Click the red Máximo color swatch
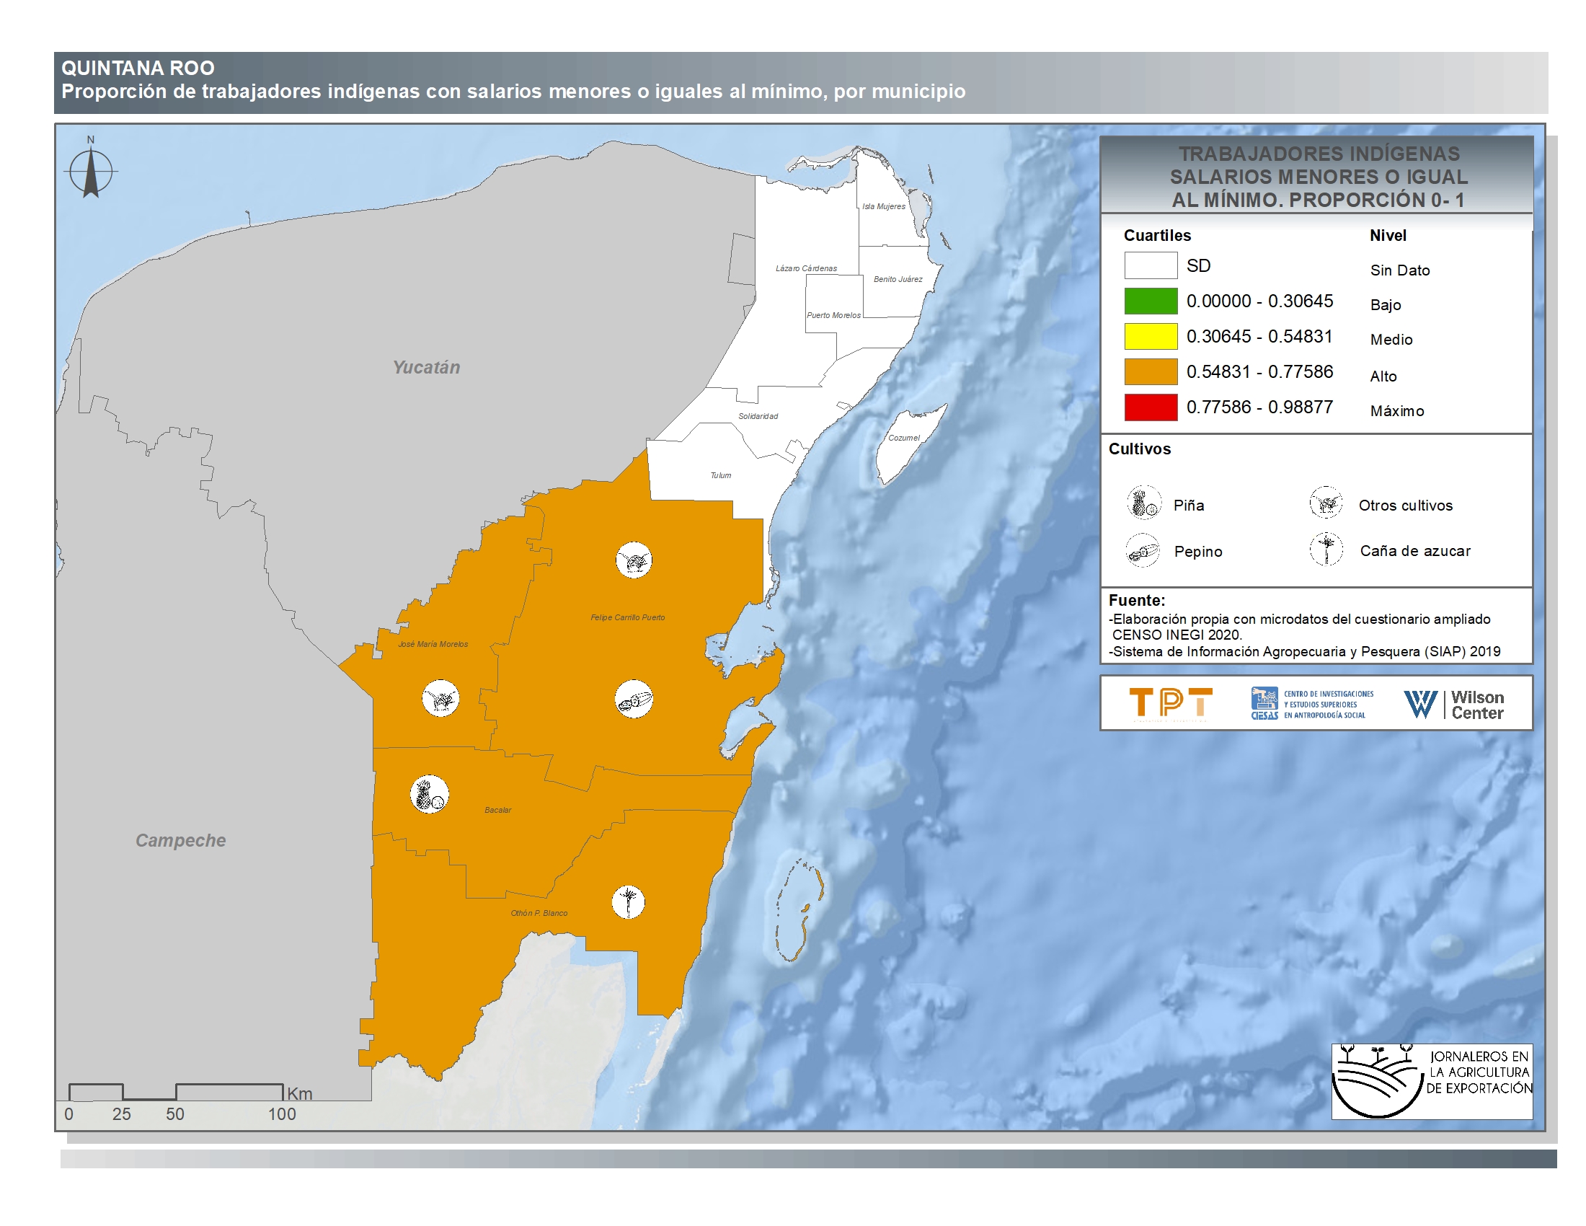Image resolution: width=1586 pixels, height=1226 pixels. click(1151, 407)
